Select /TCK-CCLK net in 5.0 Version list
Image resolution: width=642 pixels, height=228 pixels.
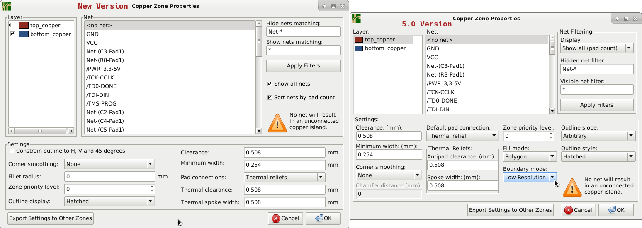(x=440, y=92)
